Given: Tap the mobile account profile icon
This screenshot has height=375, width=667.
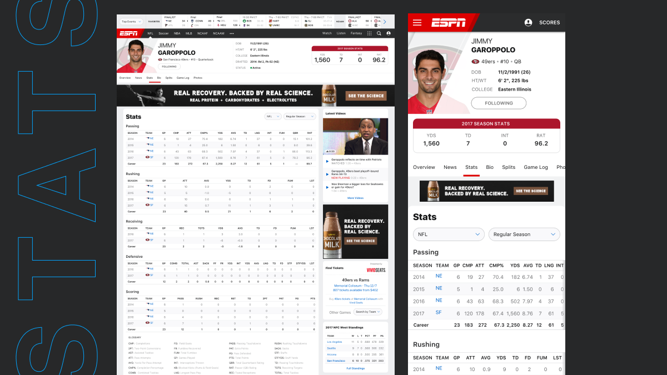Looking at the screenshot, I should [x=528, y=22].
